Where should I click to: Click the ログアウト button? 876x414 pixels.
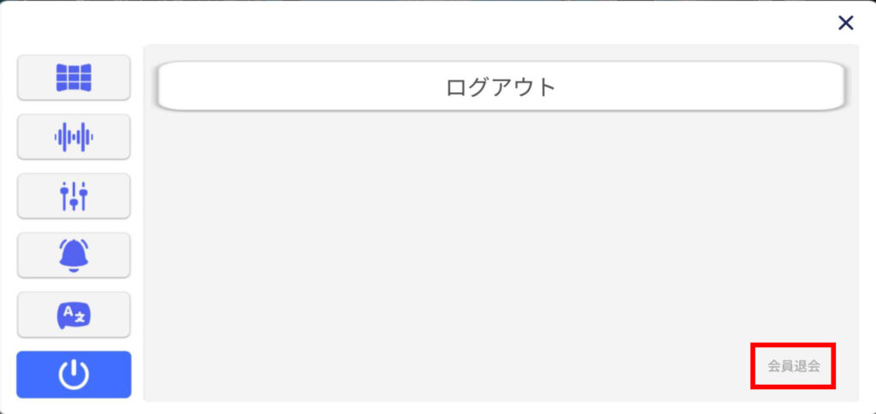click(500, 86)
